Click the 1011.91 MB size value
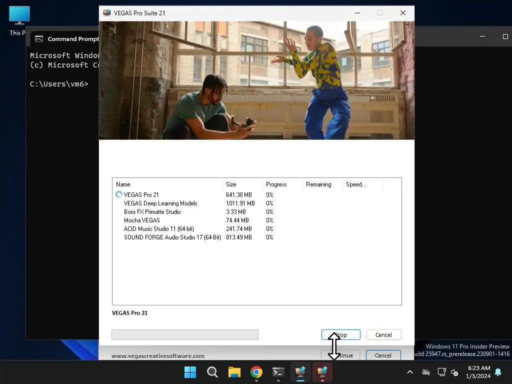The width and height of the screenshot is (512, 384). tap(240, 203)
